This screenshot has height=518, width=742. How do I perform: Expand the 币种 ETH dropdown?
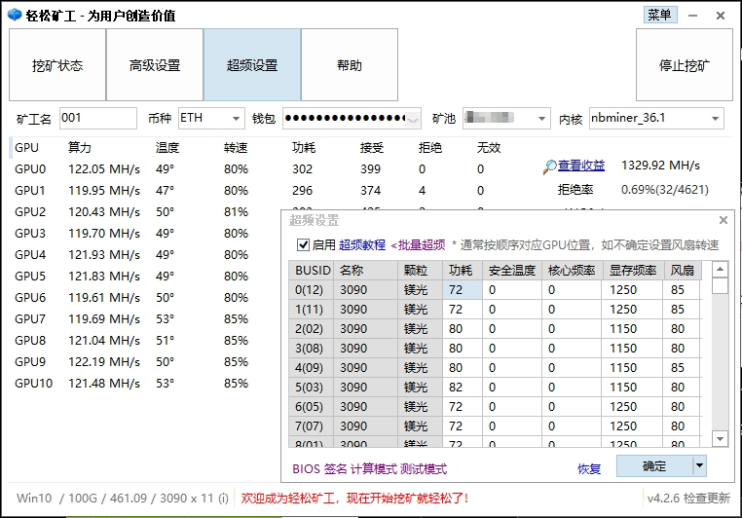click(x=237, y=119)
